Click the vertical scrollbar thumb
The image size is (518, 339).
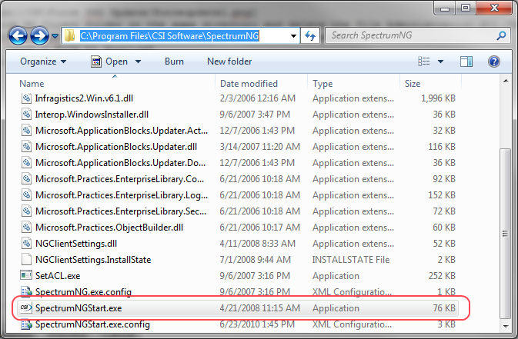[x=505, y=234]
